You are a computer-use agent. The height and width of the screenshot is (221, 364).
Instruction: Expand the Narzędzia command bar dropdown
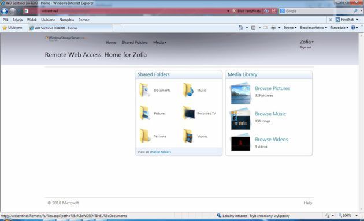pos(339,27)
